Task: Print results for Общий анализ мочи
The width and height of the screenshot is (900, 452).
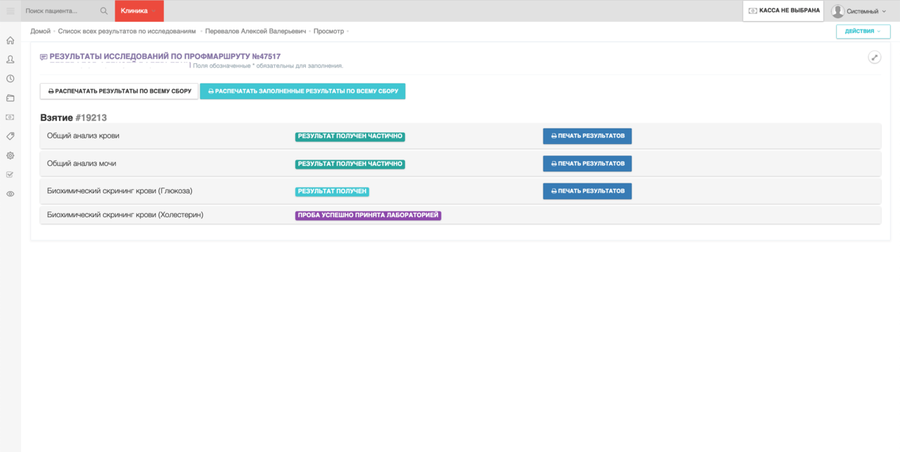Action: coord(587,163)
